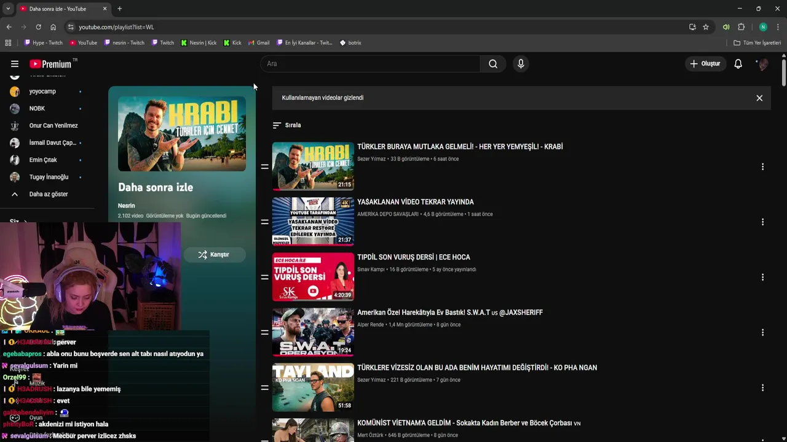
Task: Open the 'Hype - Twitch' bookmark
Action: pyautogui.click(x=43, y=43)
